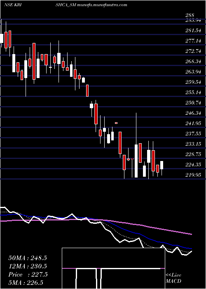Click the <<Live MACD label
The height and width of the screenshot is (289, 206).
(173, 278)
